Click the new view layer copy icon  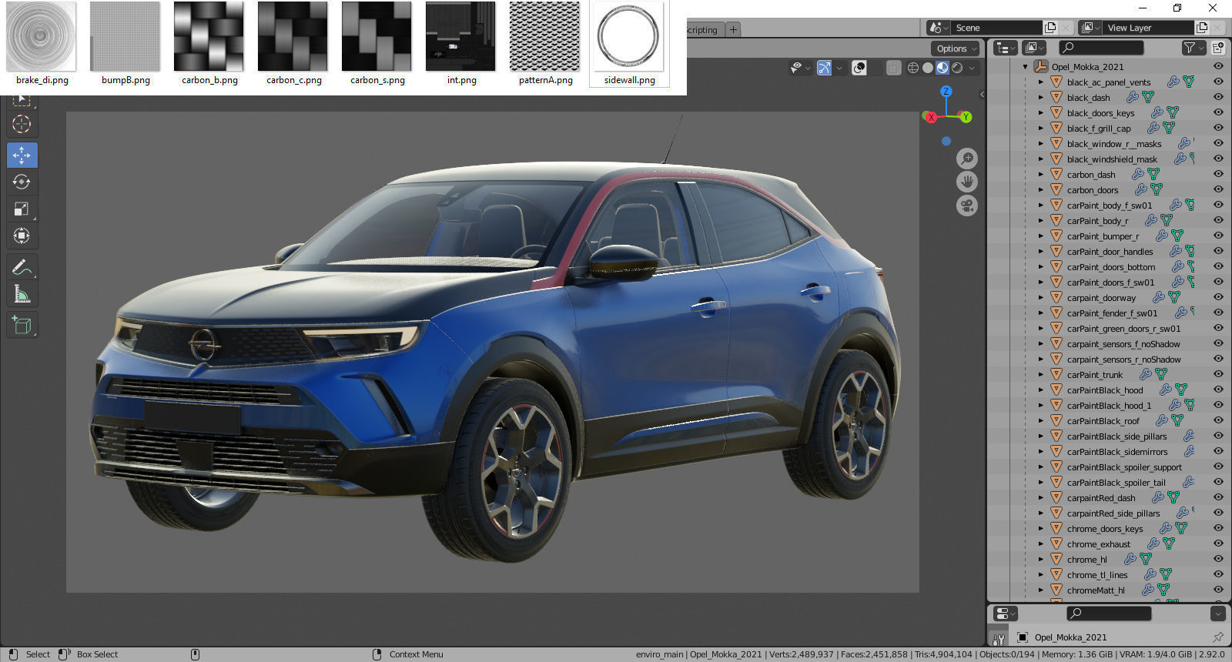click(x=1202, y=28)
